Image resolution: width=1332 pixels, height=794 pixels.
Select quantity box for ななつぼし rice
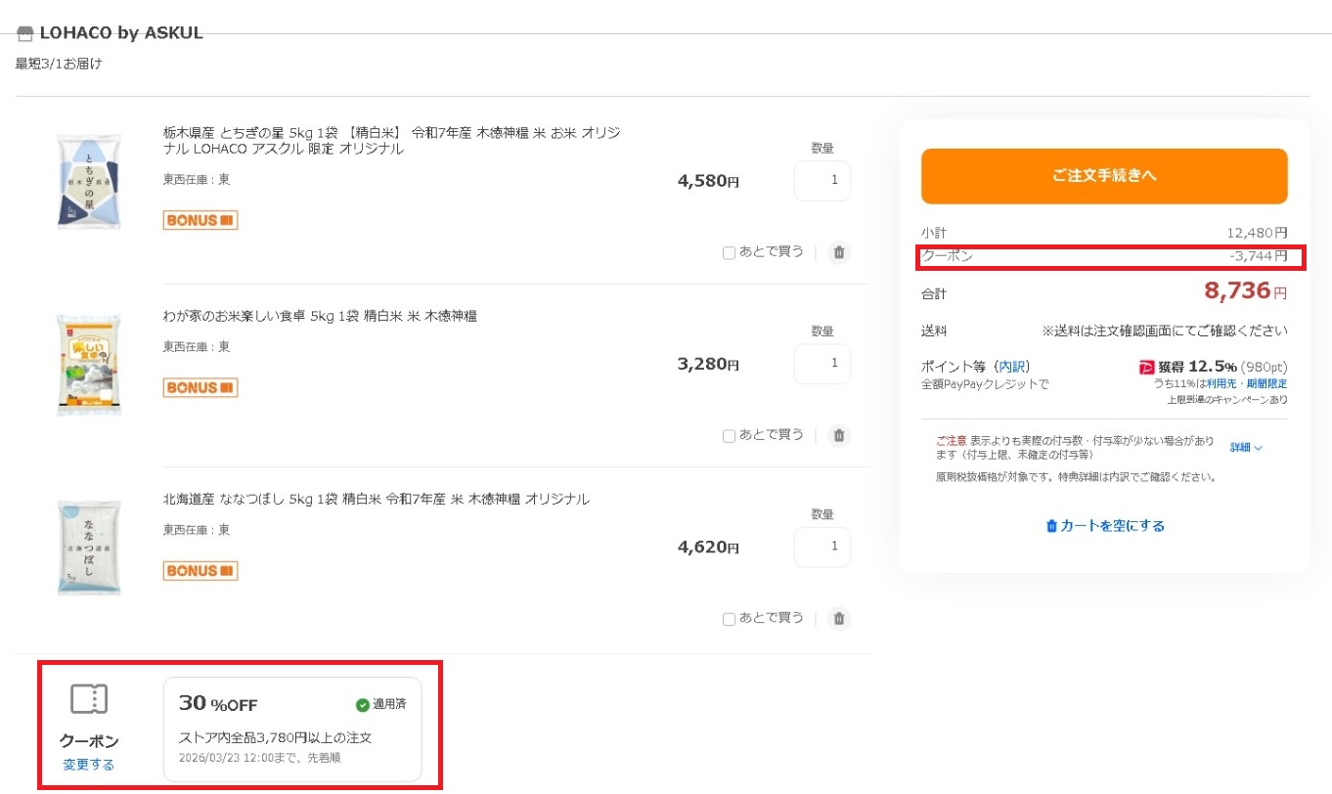click(x=821, y=548)
